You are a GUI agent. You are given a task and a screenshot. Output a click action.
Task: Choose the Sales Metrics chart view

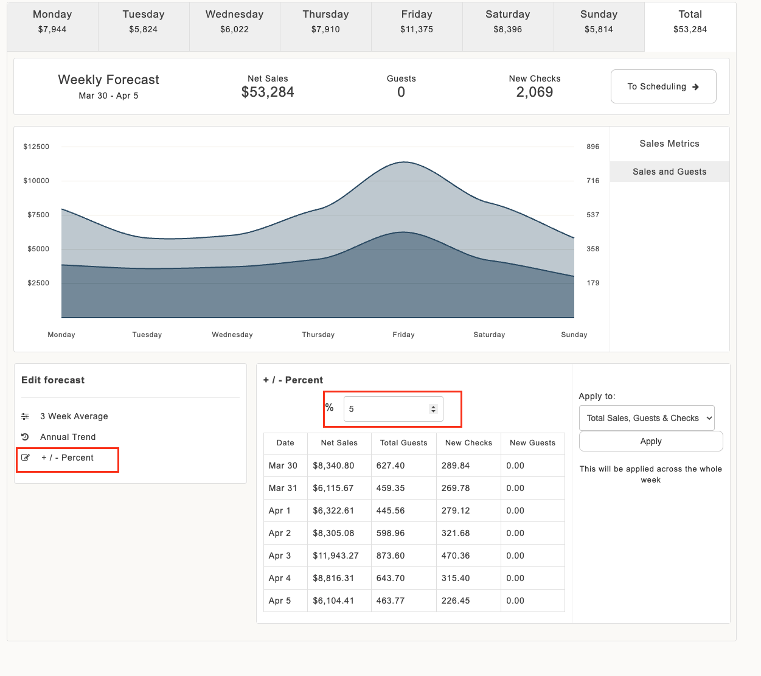click(669, 144)
